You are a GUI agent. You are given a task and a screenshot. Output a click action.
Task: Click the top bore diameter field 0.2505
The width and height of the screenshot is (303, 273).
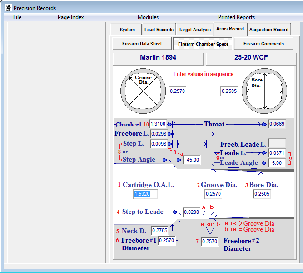point(229,91)
